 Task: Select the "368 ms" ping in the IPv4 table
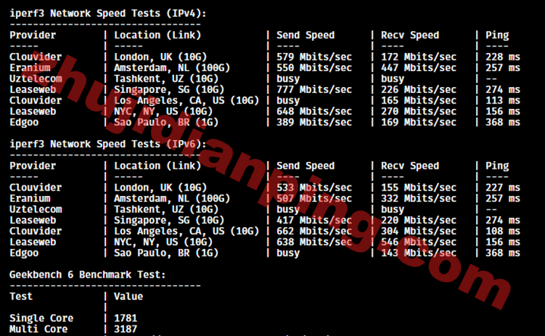(503, 123)
